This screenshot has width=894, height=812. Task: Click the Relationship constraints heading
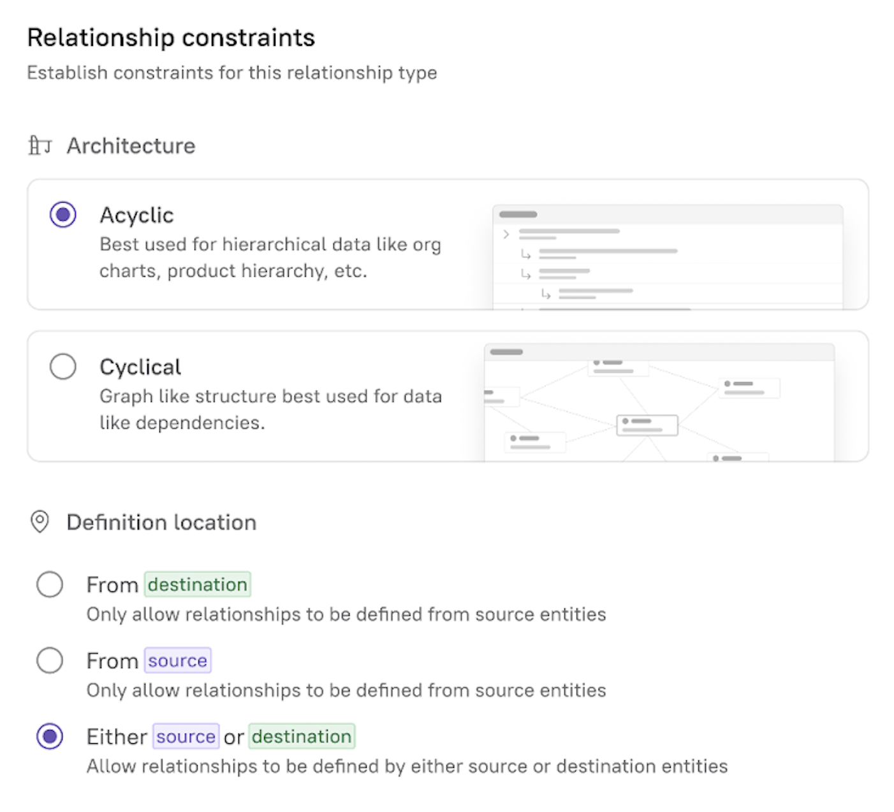171,38
